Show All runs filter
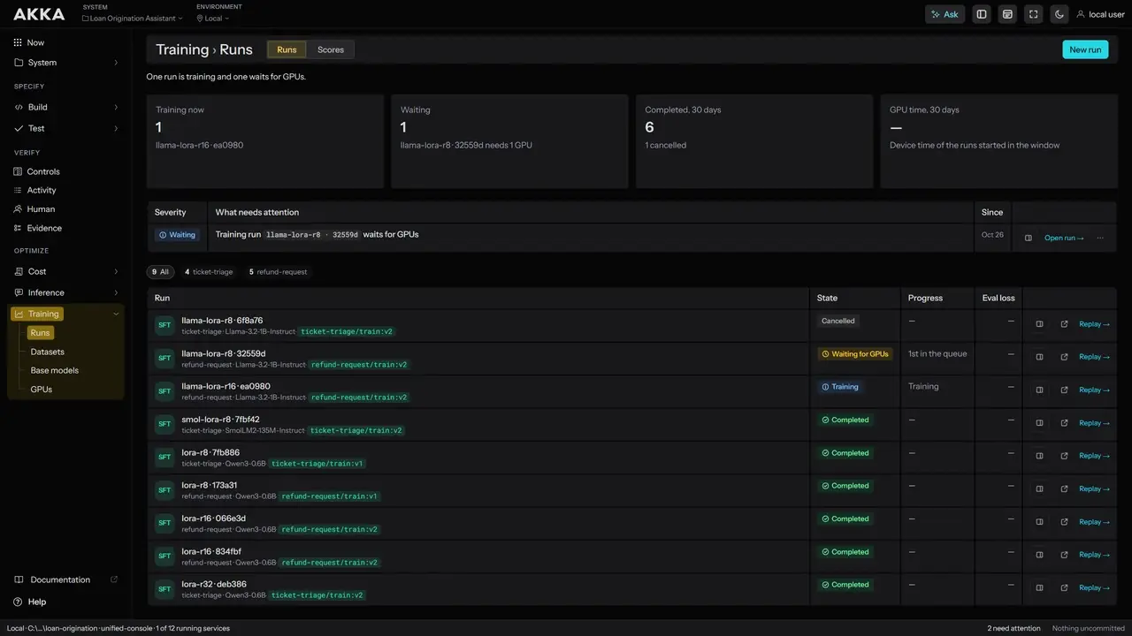This screenshot has height=636, width=1132. [160, 272]
